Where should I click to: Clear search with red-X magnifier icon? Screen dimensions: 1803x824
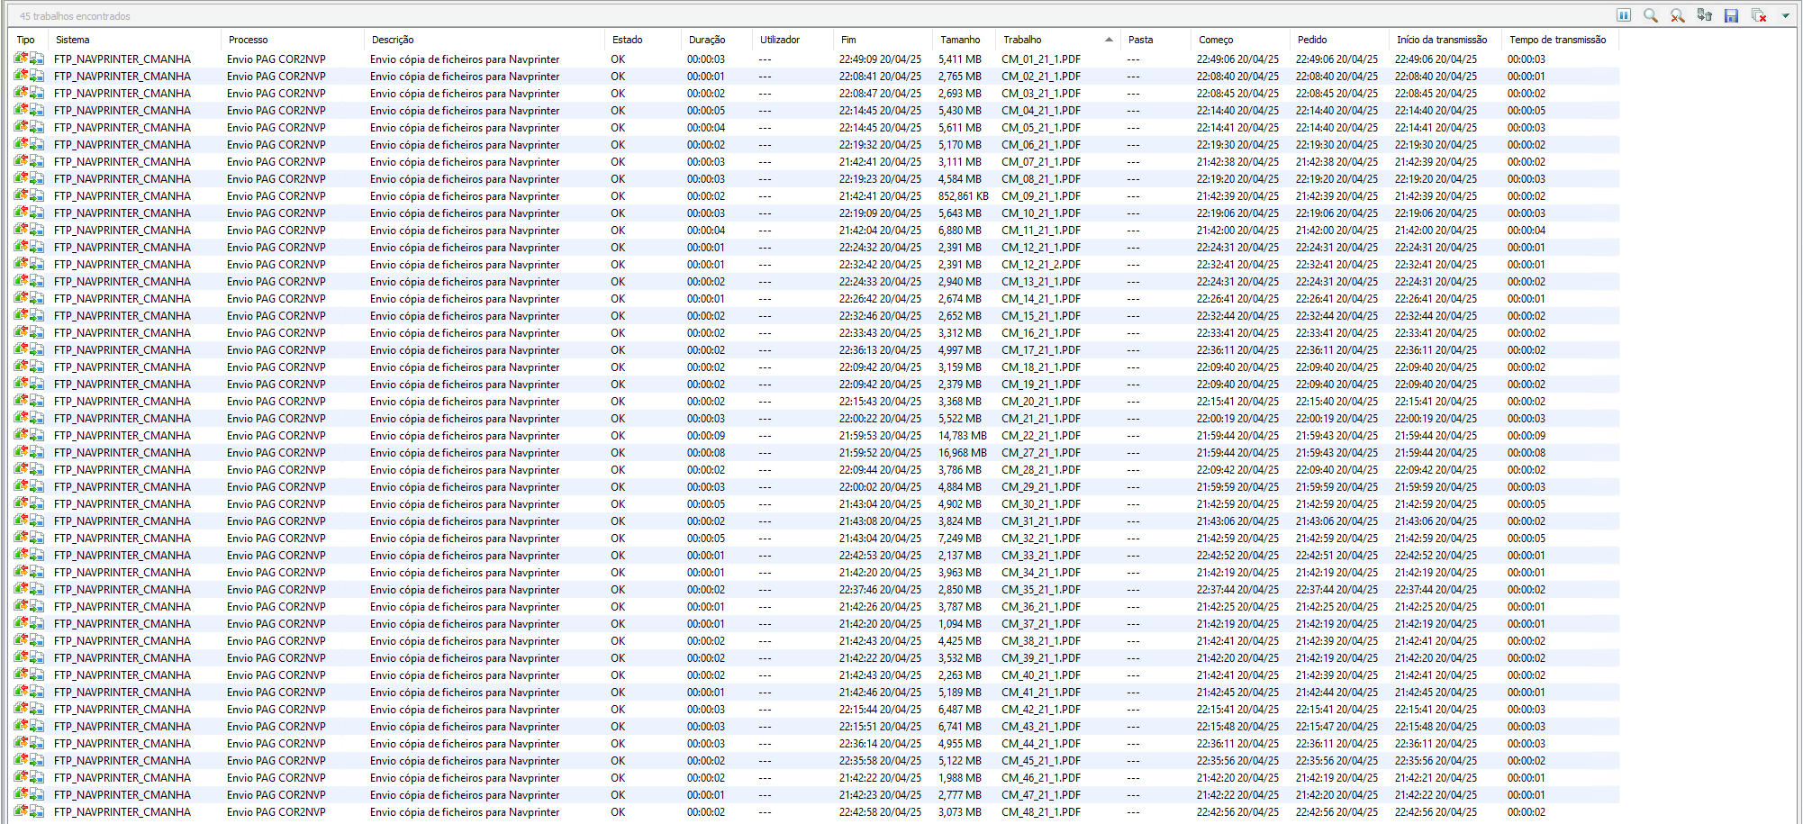[1678, 15]
